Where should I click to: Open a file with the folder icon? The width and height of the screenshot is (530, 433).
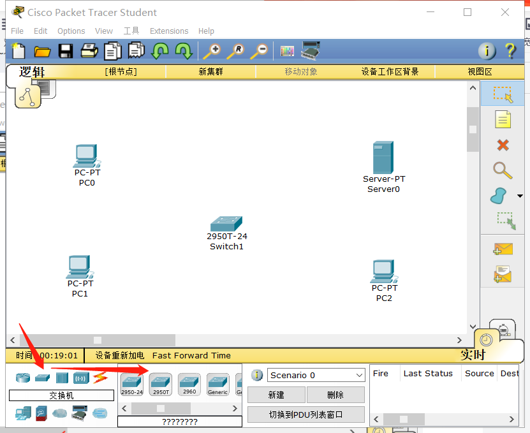tap(42, 52)
